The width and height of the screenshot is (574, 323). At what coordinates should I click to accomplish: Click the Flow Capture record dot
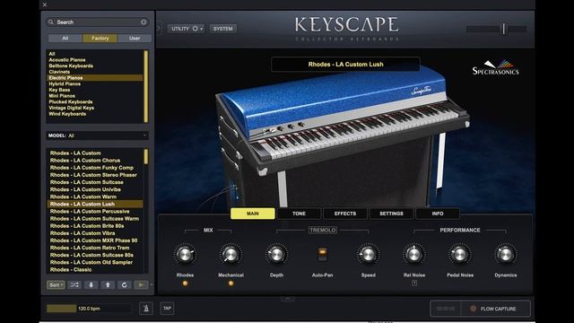click(473, 309)
